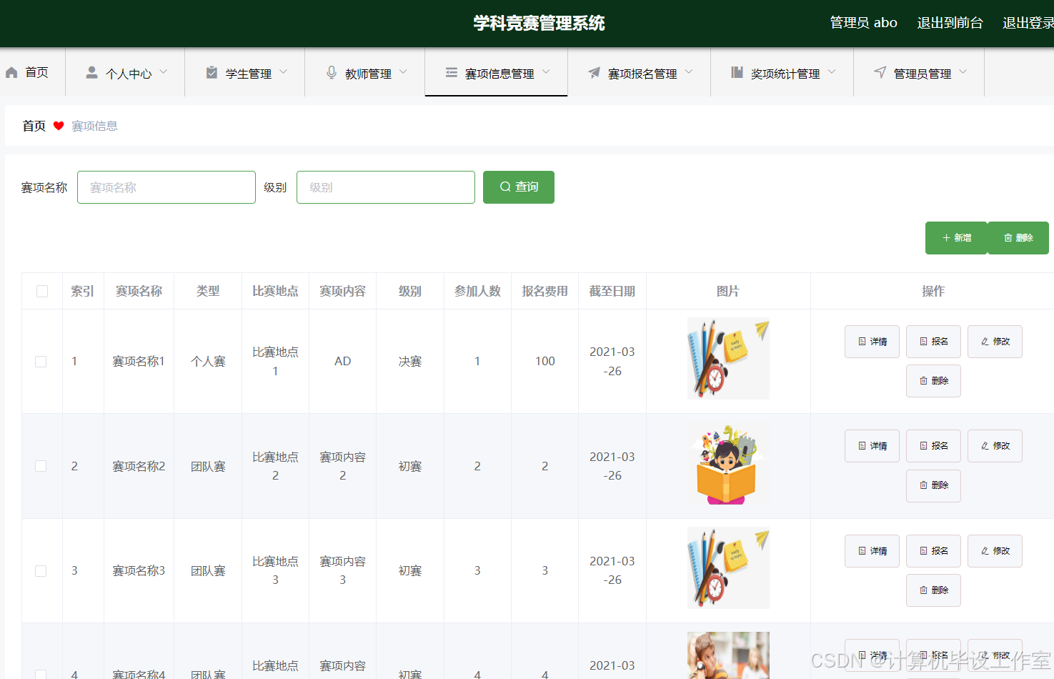This screenshot has height=679, width=1054.
Task: Click 报名 icon for 赛项名称1 row
Action: pyautogui.click(x=924, y=342)
